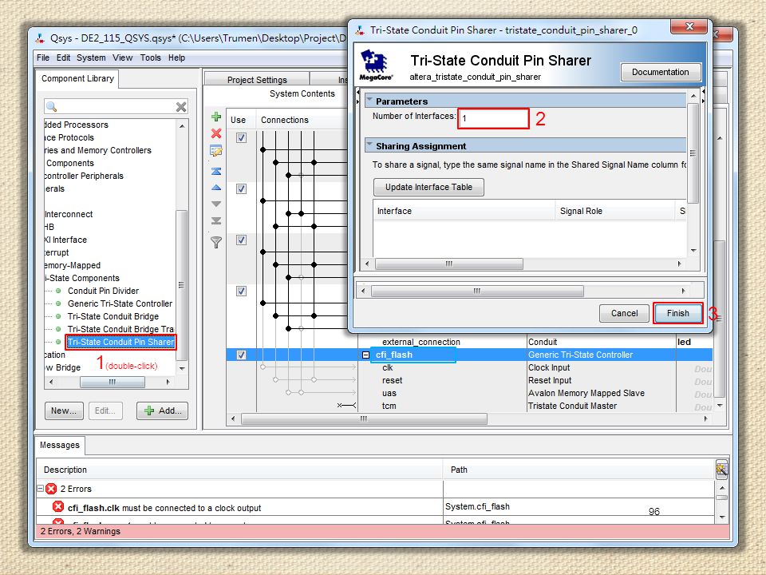Screen dimensions: 766x575
Task: Select the Component Library tab
Action: point(77,79)
